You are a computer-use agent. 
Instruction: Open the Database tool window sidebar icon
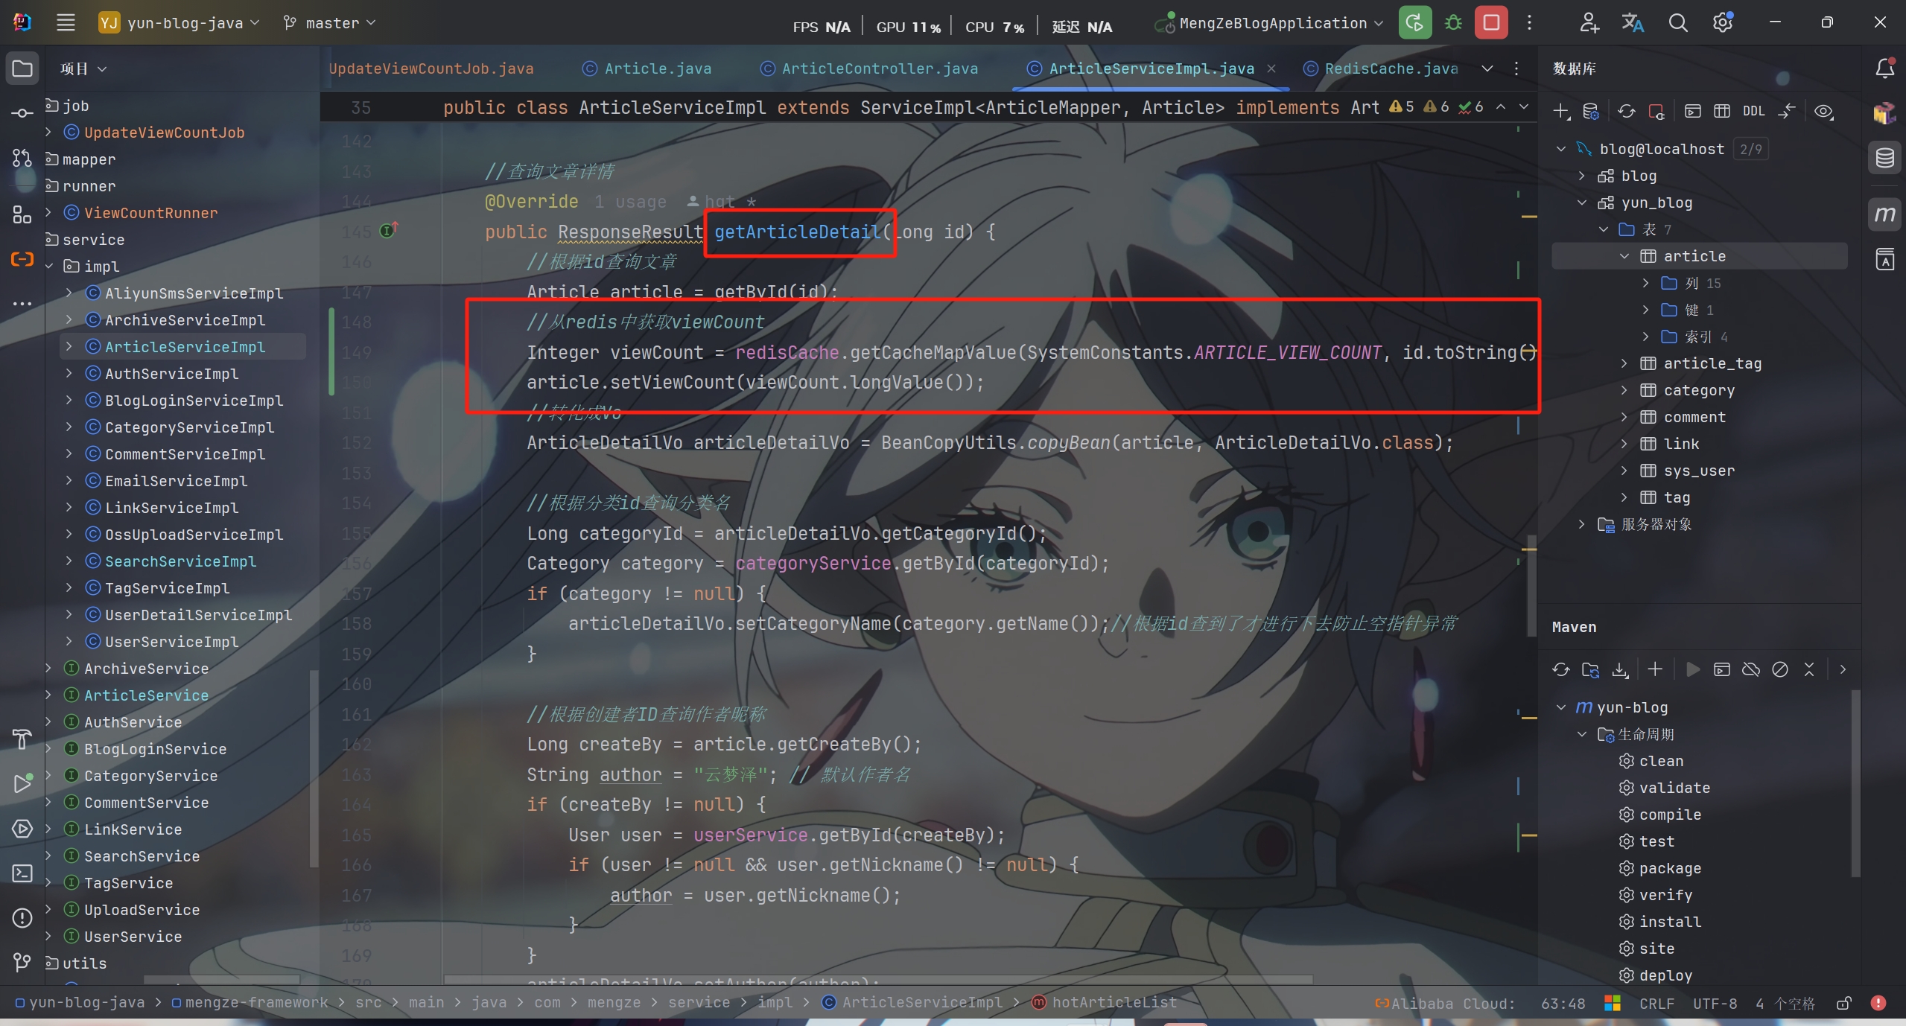pyautogui.click(x=1884, y=158)
